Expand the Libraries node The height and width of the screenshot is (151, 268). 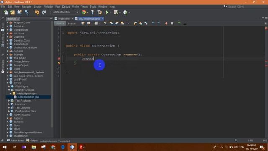pyautogui.click(x=9, y=104)
